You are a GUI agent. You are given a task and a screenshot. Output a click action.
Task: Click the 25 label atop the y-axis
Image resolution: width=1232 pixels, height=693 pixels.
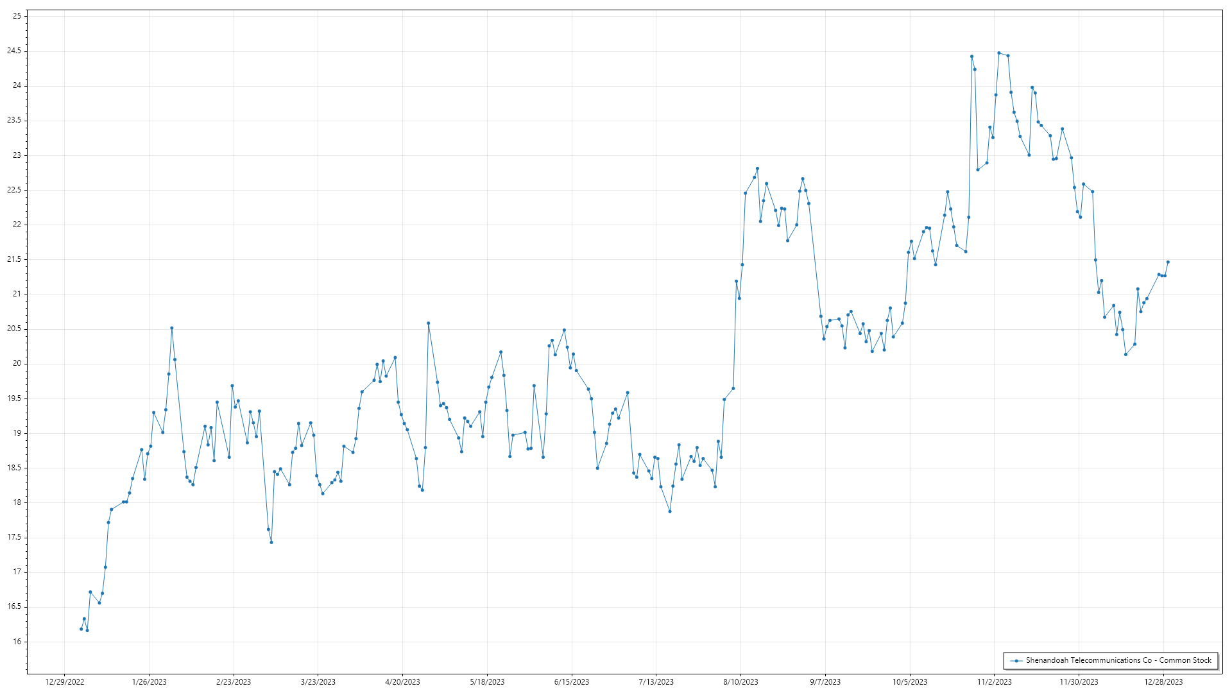tap(17, 16)
